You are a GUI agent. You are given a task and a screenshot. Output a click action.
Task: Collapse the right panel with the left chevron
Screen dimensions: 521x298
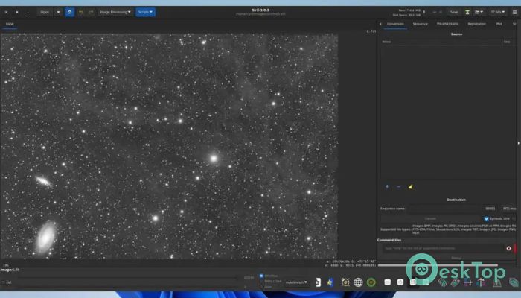coord(380,24)
